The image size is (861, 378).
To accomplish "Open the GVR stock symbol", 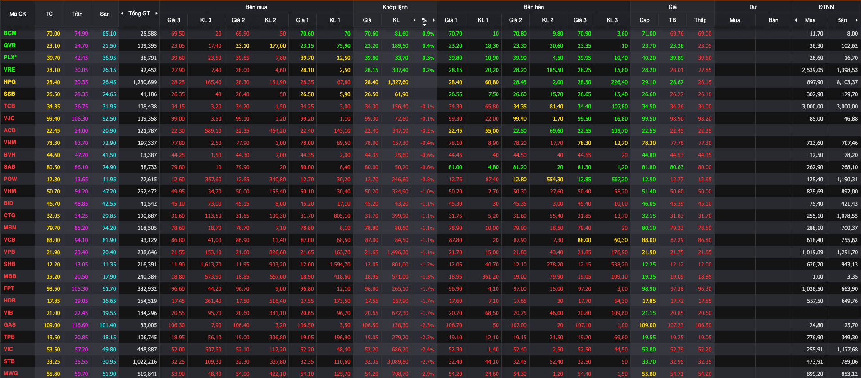I will [x=10, y=45].
